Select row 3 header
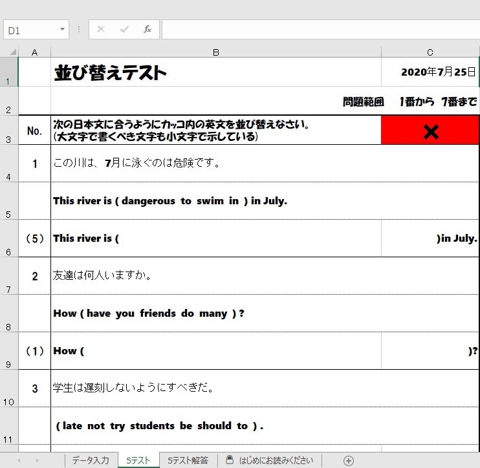 9,130
